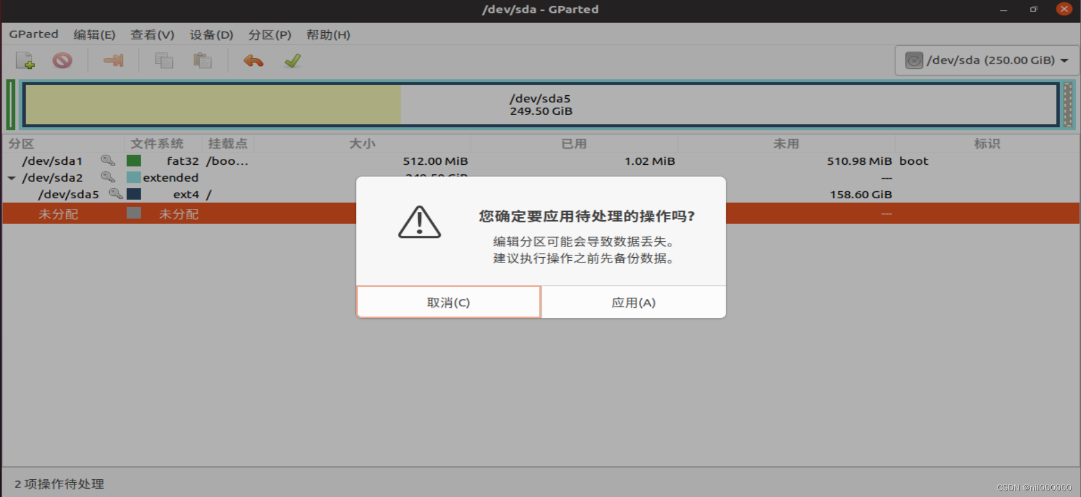
Task: Click the green fat32 color swatch
Action: [134, 161]
